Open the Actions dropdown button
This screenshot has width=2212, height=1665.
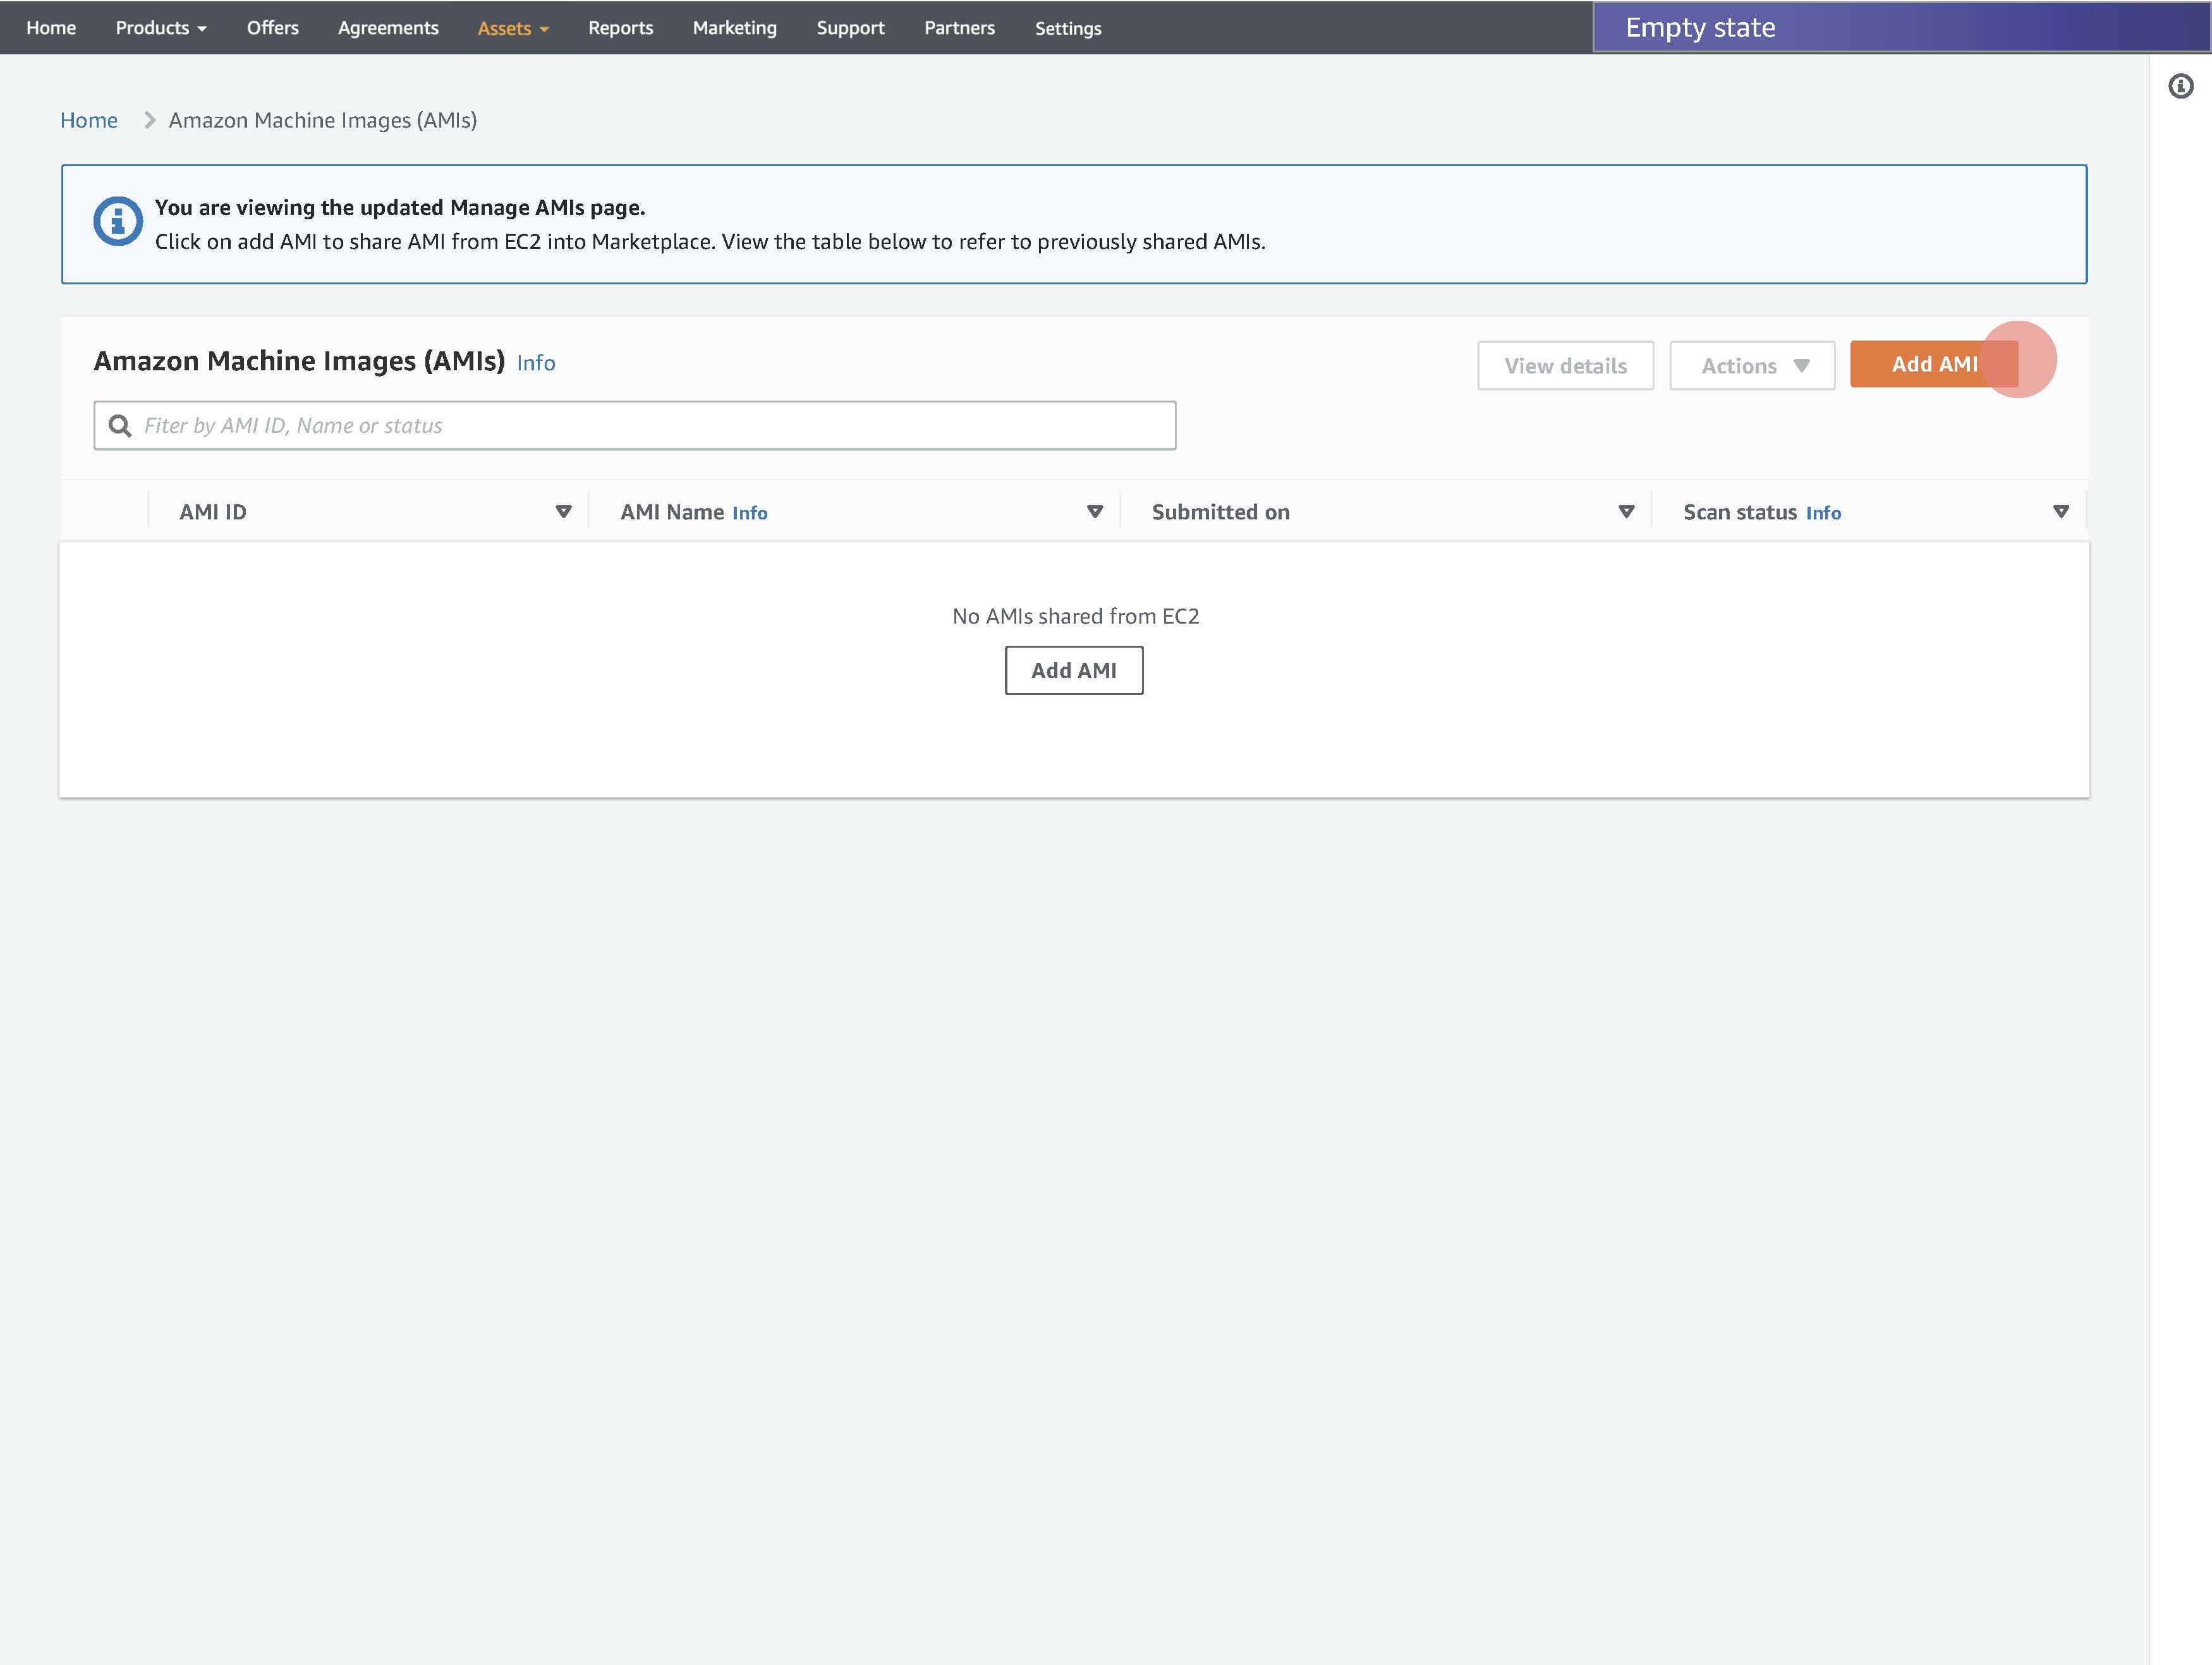click(x=1752, y=366)
